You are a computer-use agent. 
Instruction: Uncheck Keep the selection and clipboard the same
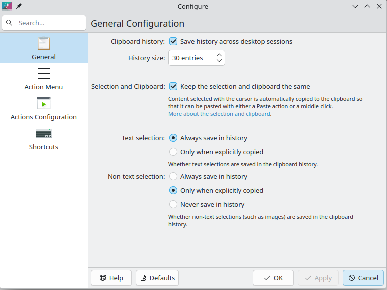[173, 87]
